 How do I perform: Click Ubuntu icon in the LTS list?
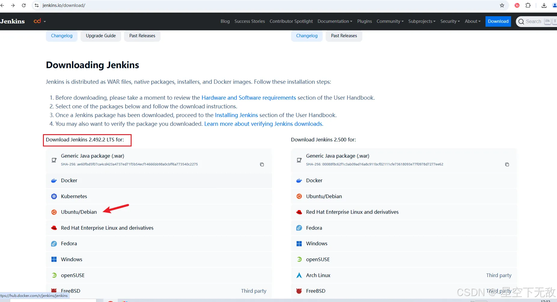coord(54,212)
